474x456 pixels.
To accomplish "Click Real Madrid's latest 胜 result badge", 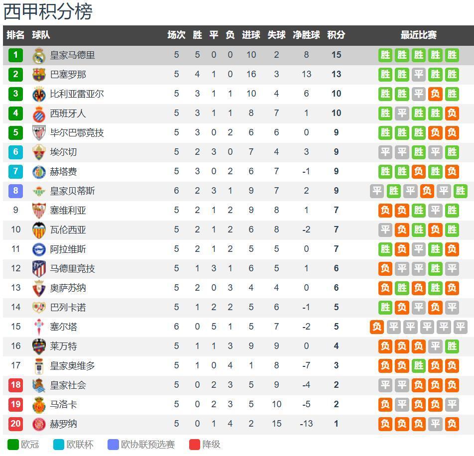I will click(452, 55).
